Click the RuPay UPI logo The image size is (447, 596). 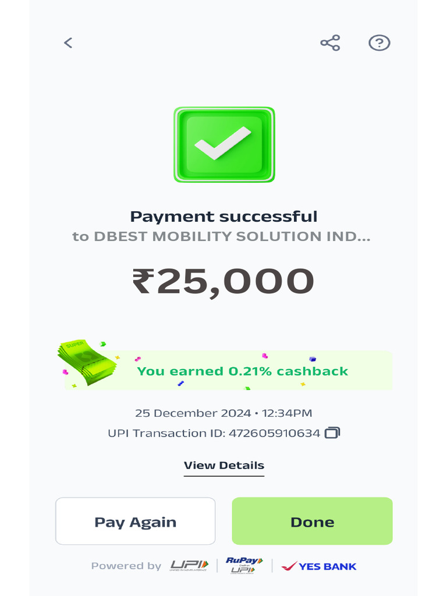point(244,566)
